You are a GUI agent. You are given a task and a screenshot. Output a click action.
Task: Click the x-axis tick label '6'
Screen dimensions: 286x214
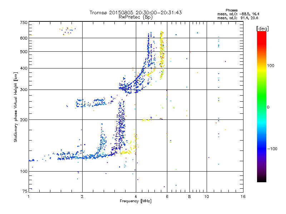click(167, 197)
